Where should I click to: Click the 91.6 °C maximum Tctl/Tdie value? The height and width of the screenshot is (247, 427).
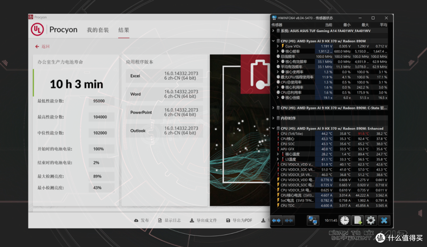[363, 134]
